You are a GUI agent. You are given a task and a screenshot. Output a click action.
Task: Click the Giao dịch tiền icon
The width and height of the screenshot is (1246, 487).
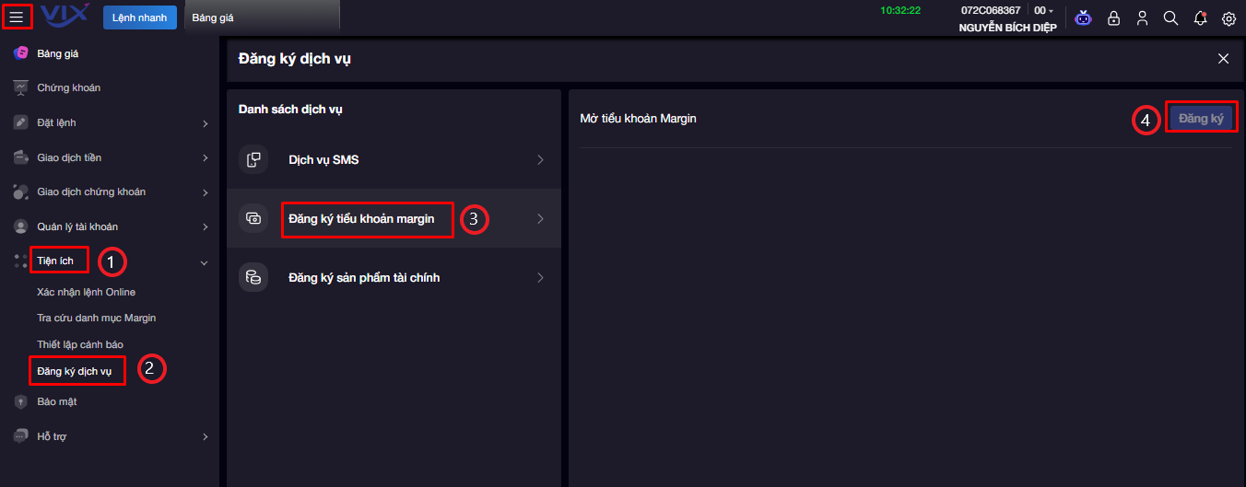point(20,157)
